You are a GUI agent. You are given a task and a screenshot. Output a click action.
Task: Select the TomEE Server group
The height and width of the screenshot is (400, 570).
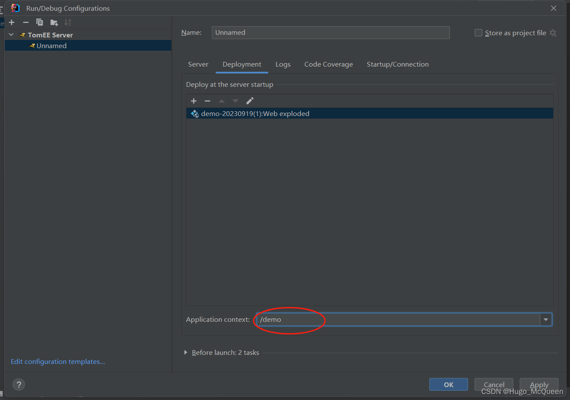[88, 35]
